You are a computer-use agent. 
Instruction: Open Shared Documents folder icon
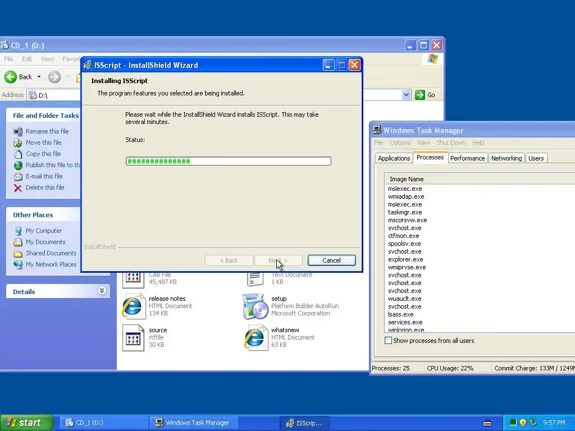pyautogui.click(x=18, y=253)
